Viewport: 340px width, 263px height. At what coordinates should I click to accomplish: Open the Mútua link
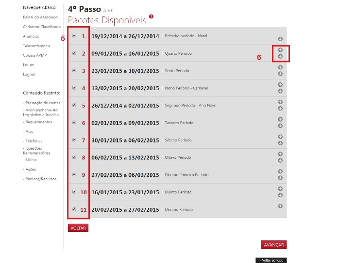click(x=30, y=160)
